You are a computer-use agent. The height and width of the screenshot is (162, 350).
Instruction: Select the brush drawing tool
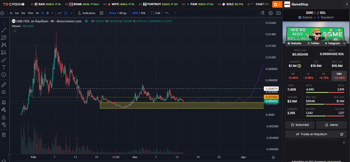point(4,60)
